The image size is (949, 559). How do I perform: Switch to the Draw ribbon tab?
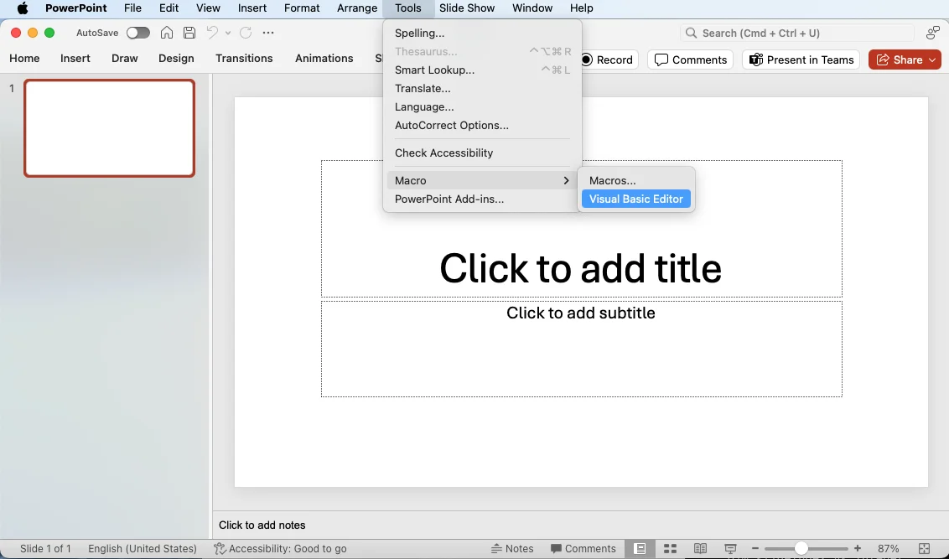point(125,58)
